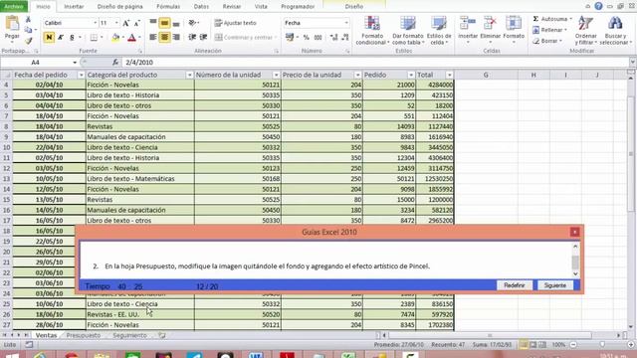Open the Total column filter dropdown
The width and height of the screenshot is (637, 358).
click(x=449, y=76)
